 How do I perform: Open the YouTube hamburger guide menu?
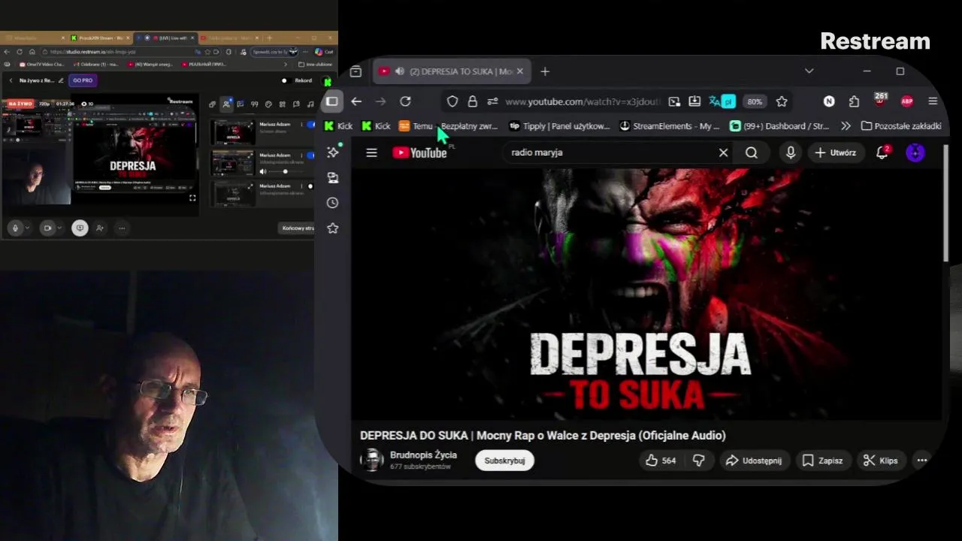[371, 153]
